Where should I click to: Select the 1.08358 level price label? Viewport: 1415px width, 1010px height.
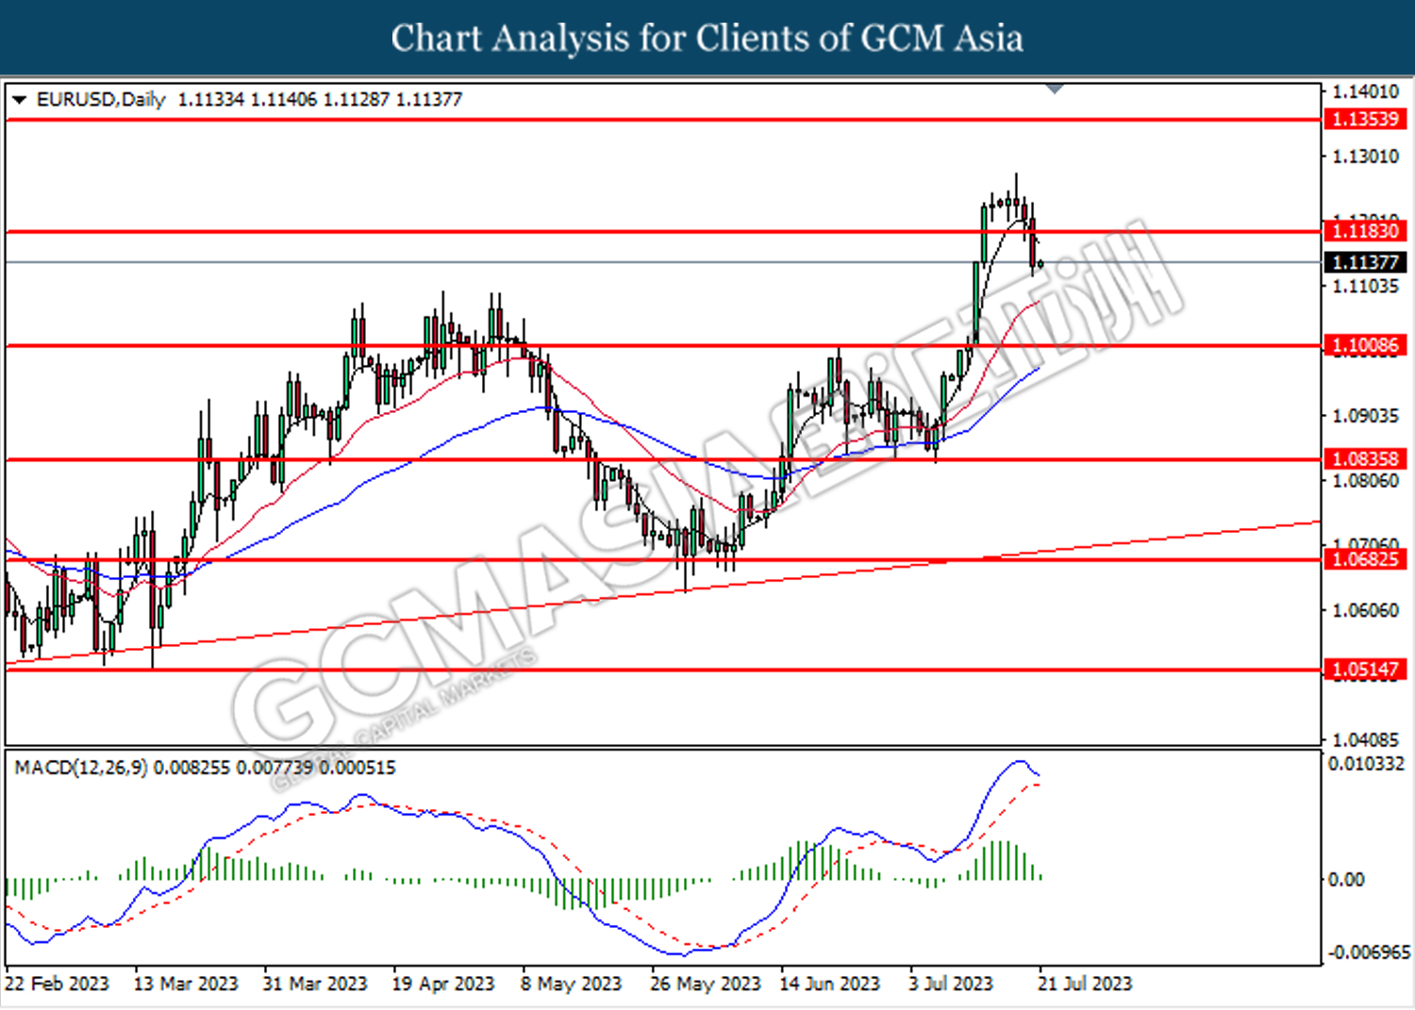(1365, 459)
